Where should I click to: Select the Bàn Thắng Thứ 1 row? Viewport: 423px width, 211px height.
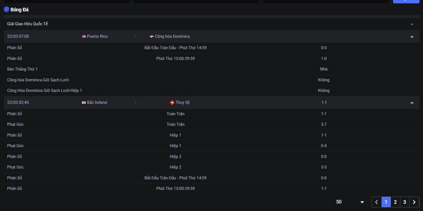pos(22,69)
